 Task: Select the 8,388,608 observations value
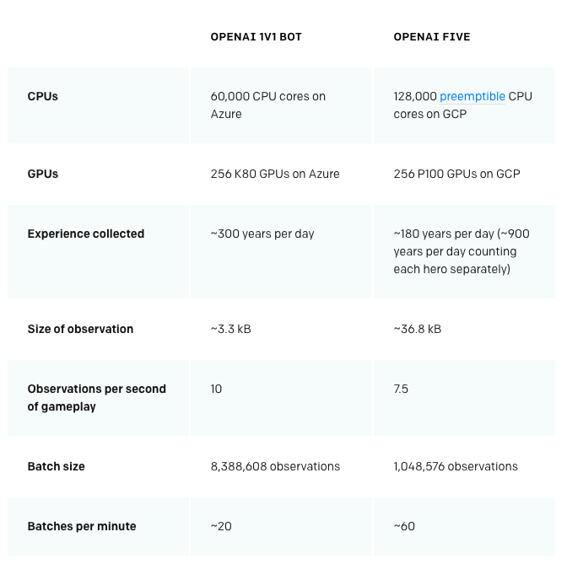coord(275,466)
